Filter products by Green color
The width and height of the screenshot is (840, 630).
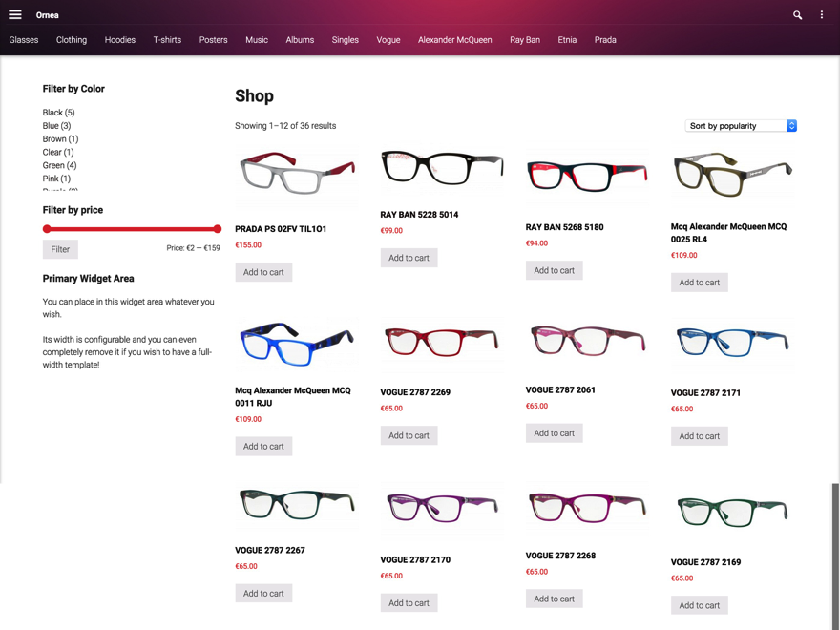(59, 165)
